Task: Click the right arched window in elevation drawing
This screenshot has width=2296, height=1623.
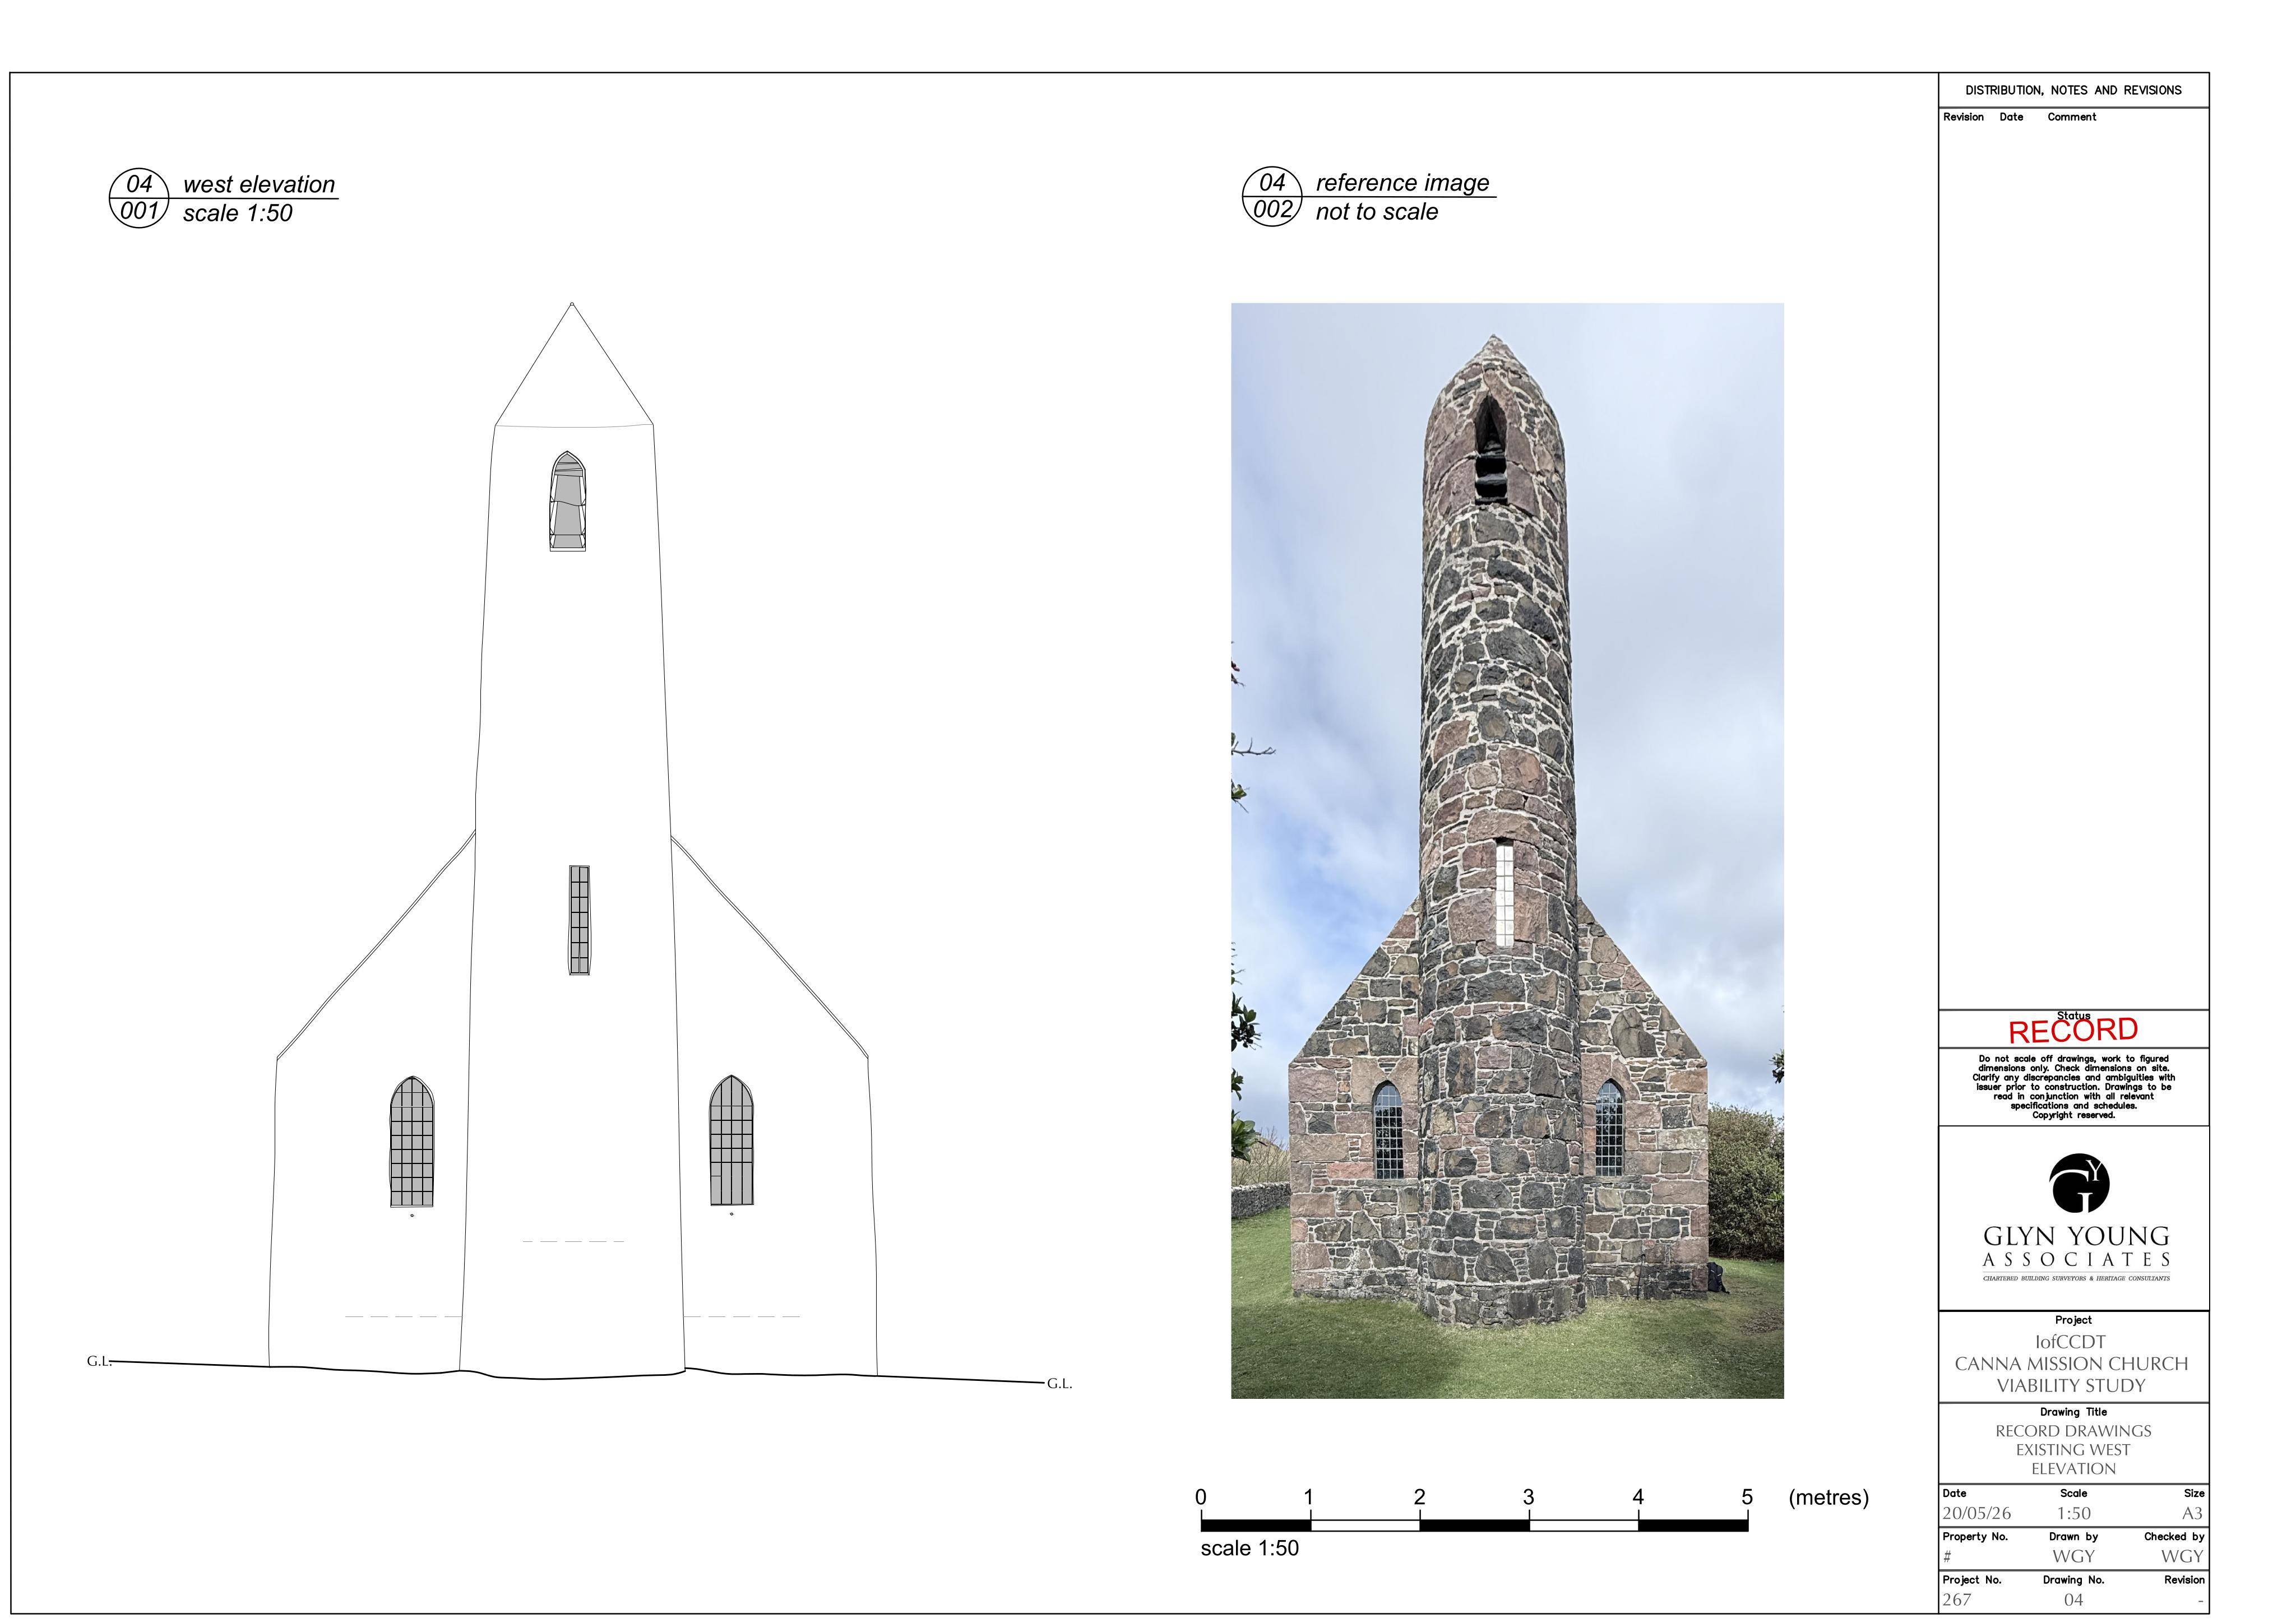Action: tap(731, 1141)
